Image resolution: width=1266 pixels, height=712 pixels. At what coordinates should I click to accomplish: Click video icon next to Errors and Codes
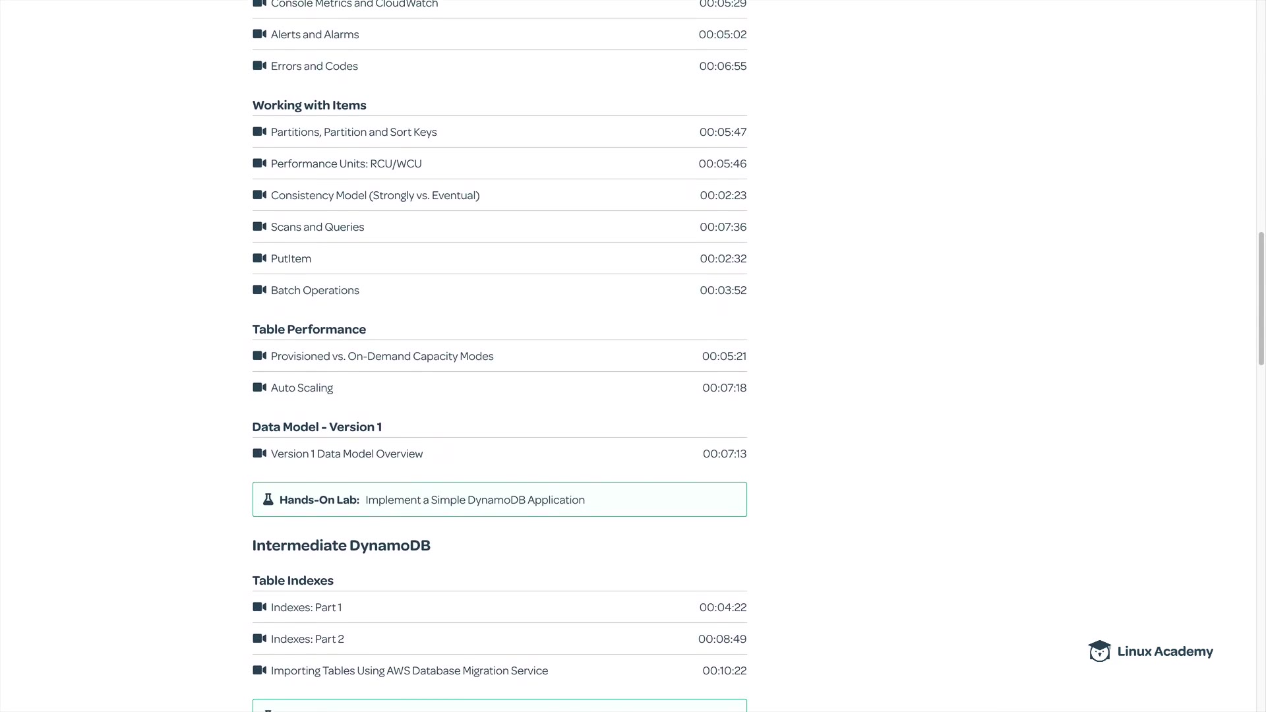click(x=260, y=66)
